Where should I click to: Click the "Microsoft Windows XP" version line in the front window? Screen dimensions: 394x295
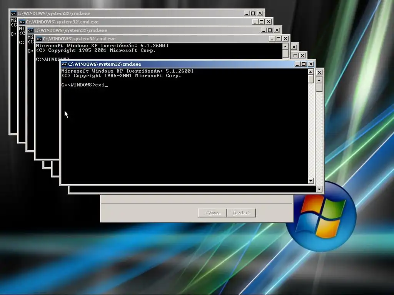coord(128,71)
